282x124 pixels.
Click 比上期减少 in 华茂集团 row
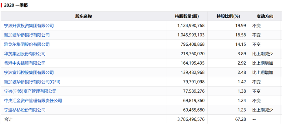(x=263, y=53)
